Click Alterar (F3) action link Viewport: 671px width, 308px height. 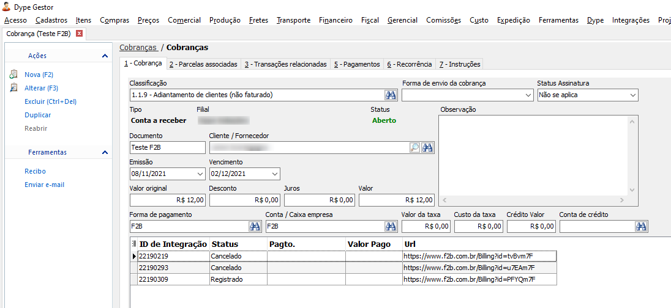point(42,88)
